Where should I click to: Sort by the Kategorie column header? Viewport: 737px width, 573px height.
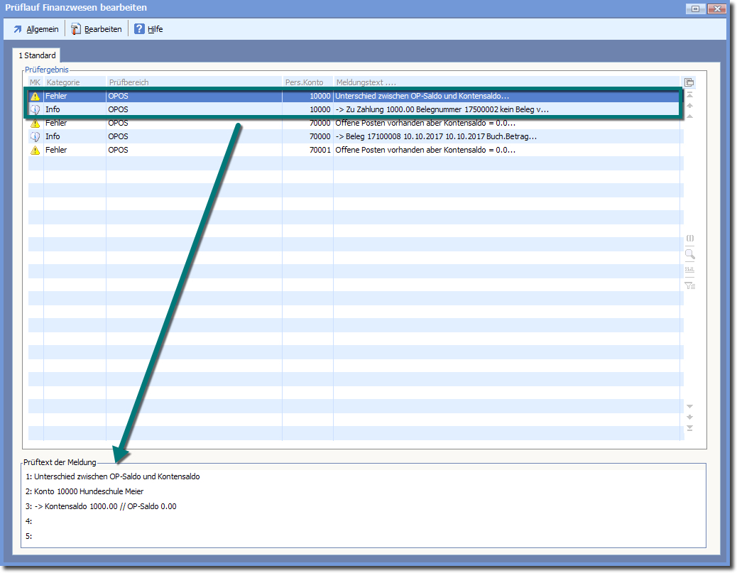pos(75,82)
